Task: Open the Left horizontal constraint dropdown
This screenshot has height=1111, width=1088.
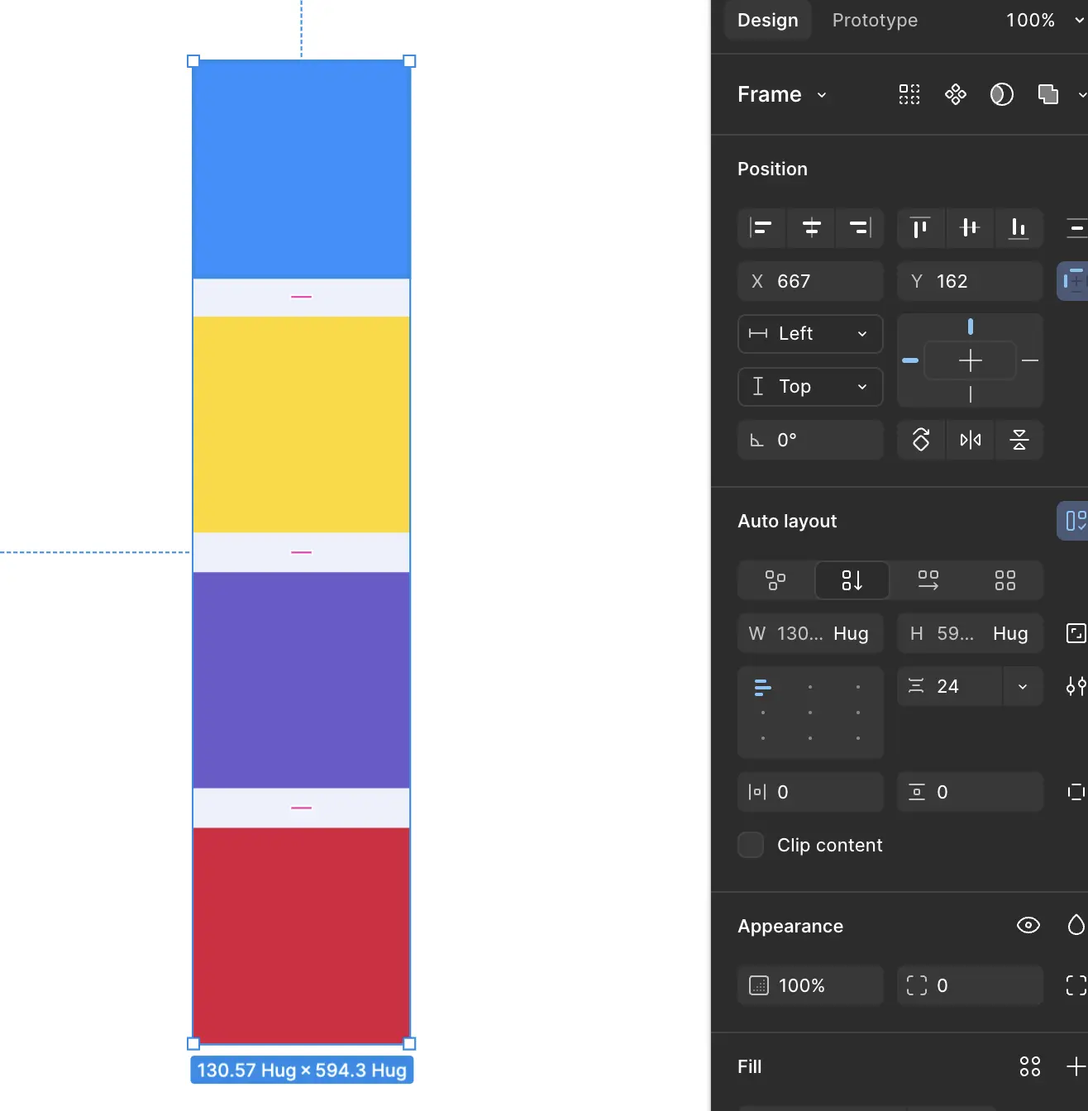Action: click(810, 334)
